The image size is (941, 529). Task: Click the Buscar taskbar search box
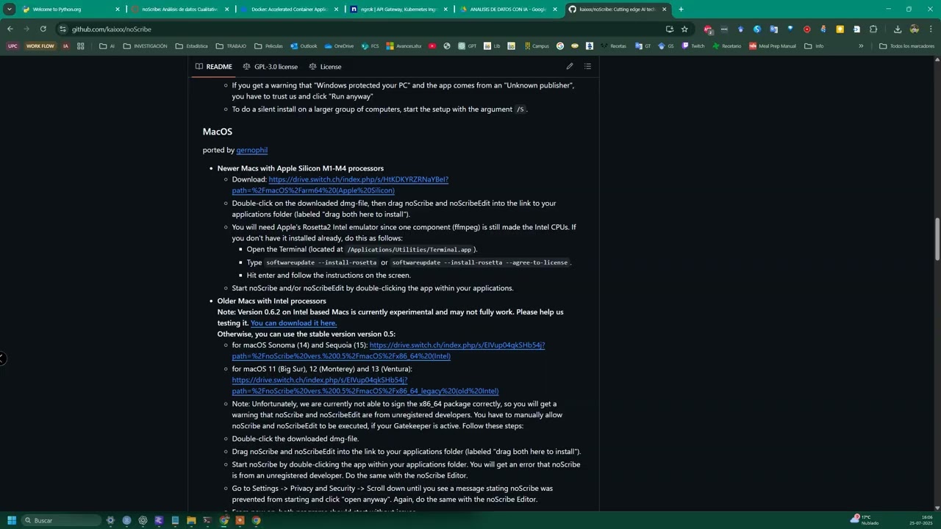pyautogui.click(x=62, y=520)
